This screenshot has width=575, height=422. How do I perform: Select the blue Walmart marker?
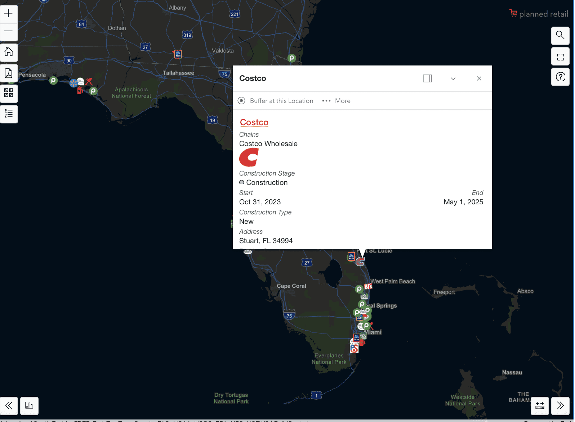click(x=73, y=83)
